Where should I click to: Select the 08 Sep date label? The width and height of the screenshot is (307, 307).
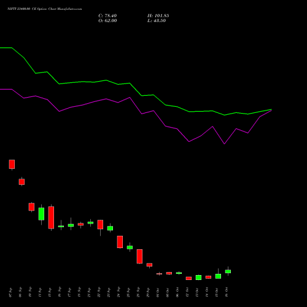tap(20, 292)
